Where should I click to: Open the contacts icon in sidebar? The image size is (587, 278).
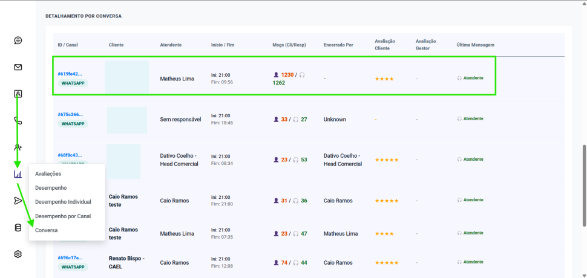pyautogui.click(x=18, y=94)
